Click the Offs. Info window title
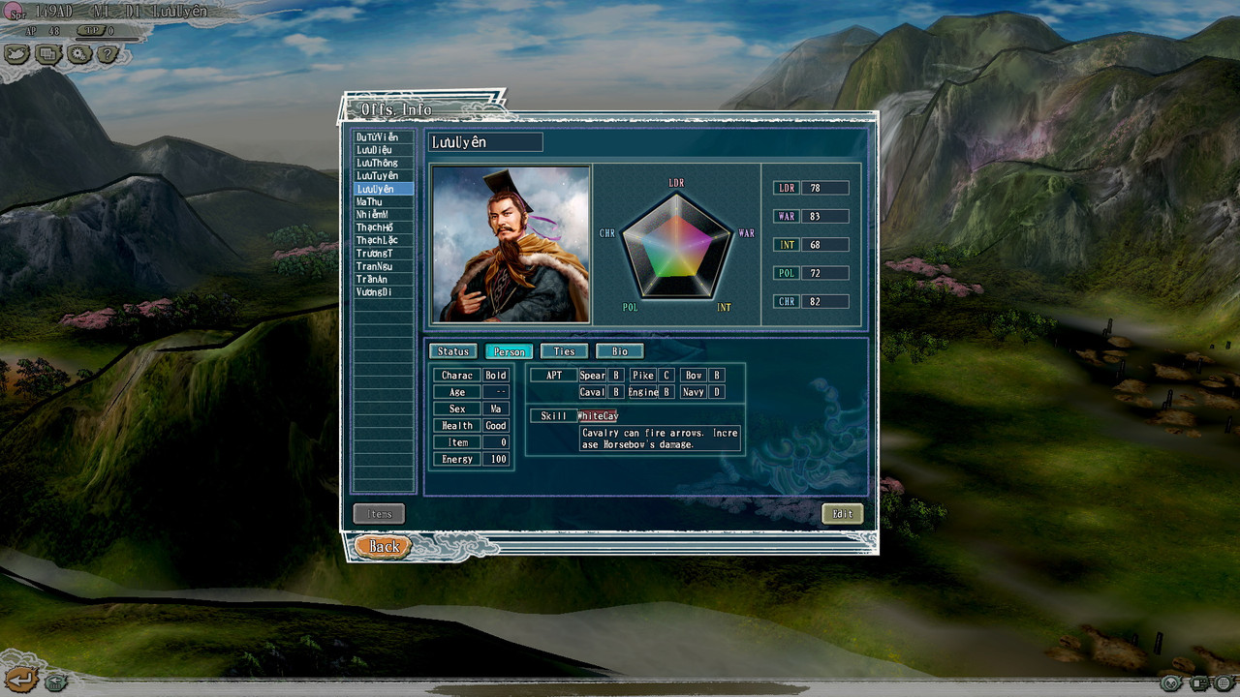 click(396, 109)
